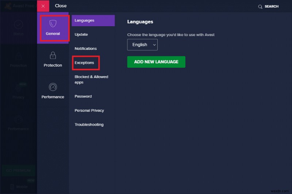Screen dimensions: 292x194
Task: Open the Personal Privacy settings item
Action: (89, 111)
